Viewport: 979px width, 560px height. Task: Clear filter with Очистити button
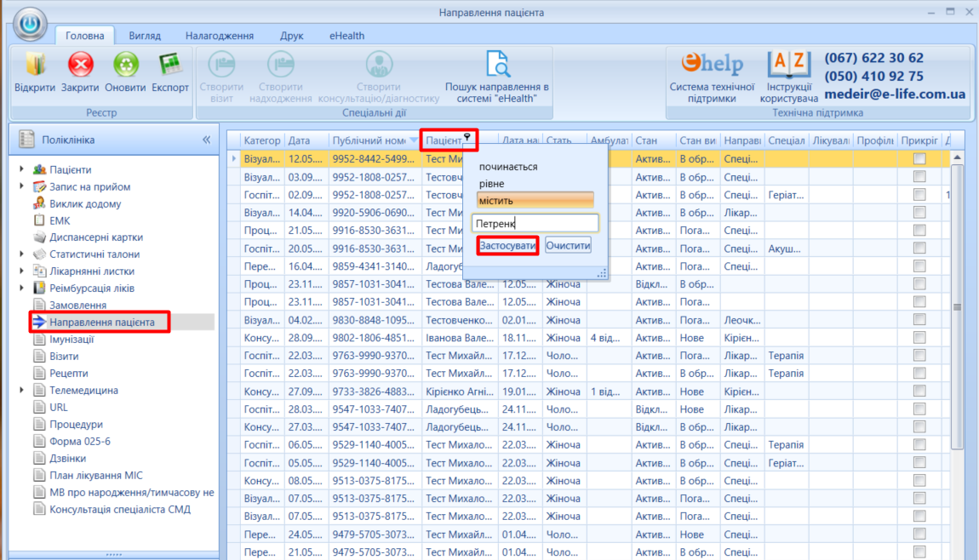(x=568, y=245)
